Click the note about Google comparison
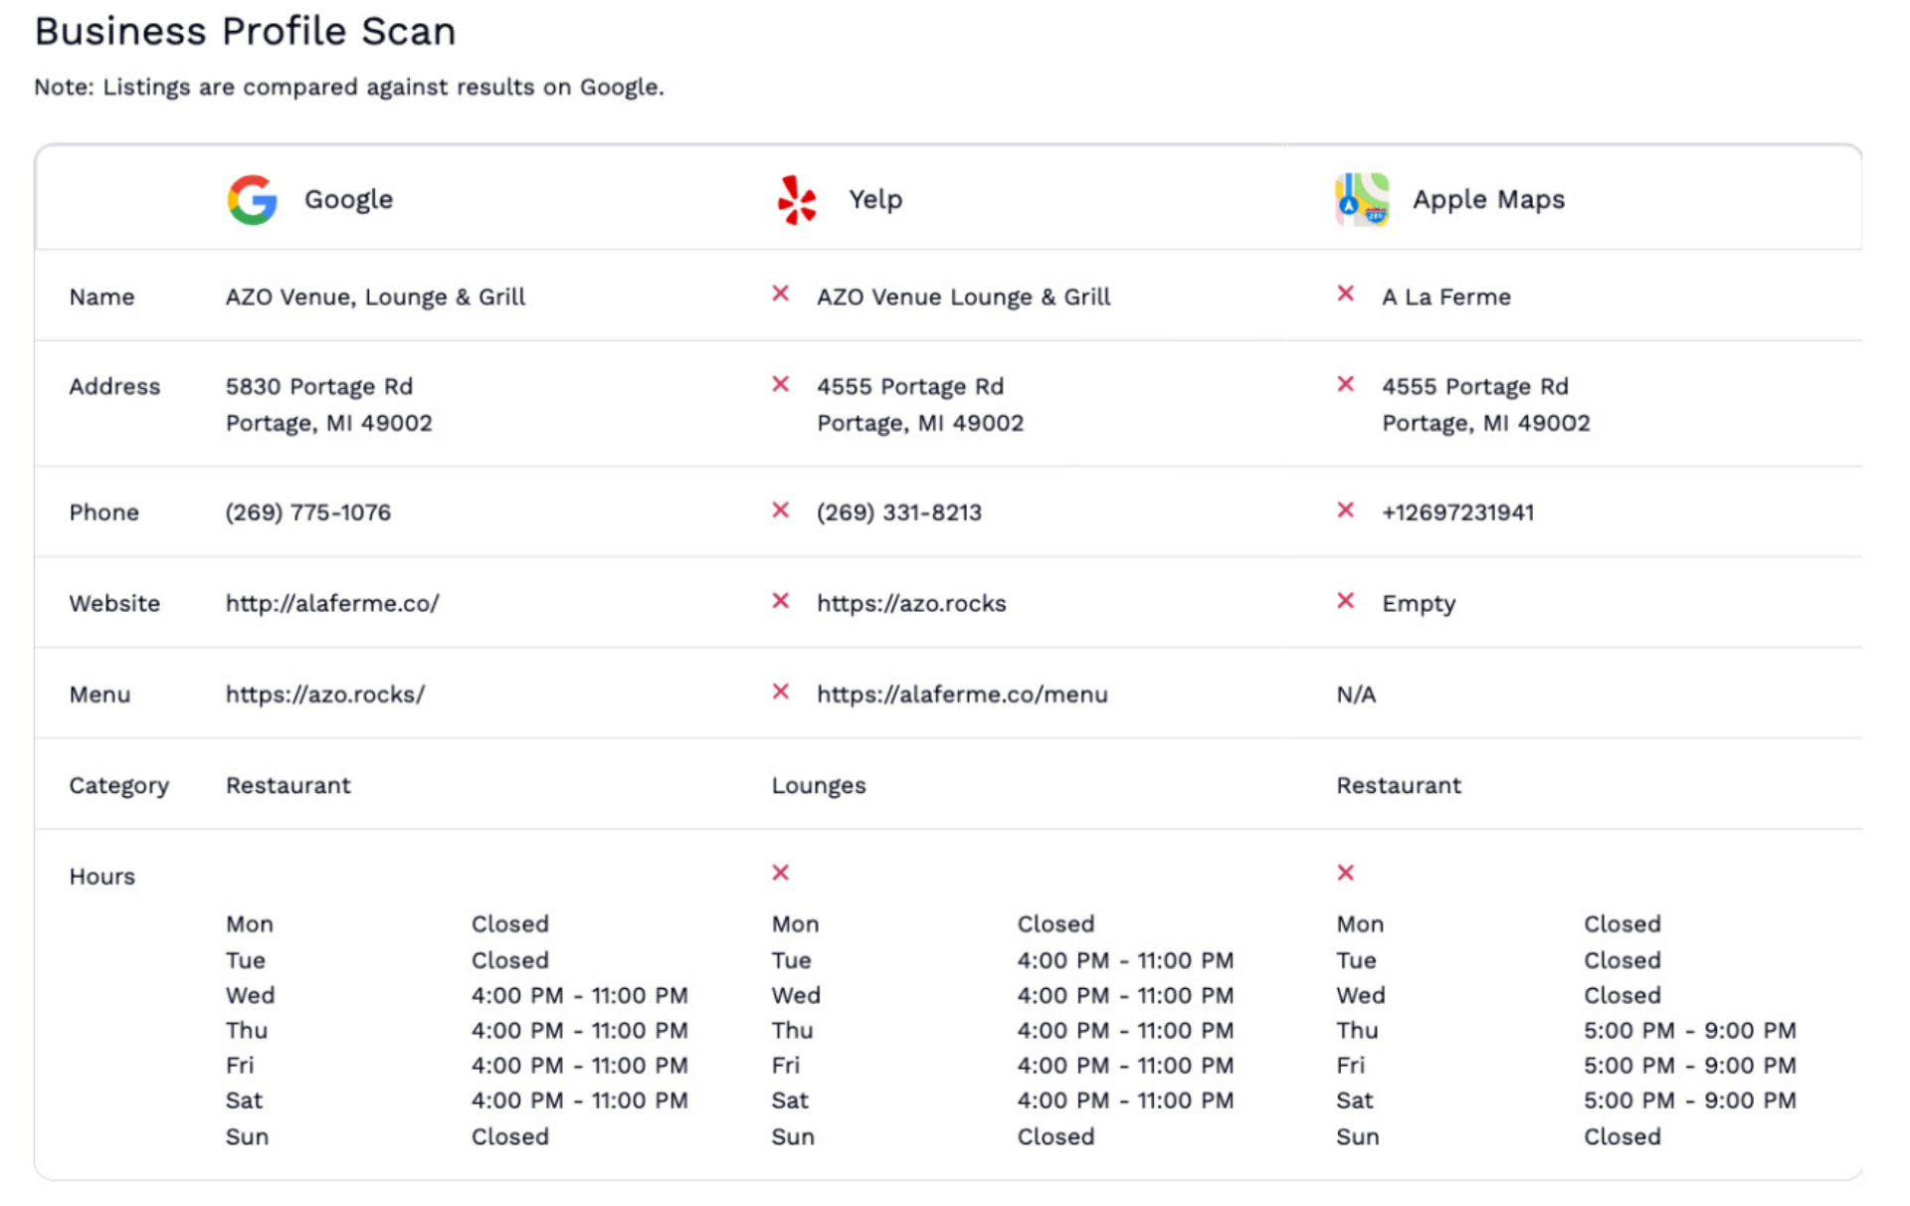This screenshot has height=1206, width=1910. 349,88
